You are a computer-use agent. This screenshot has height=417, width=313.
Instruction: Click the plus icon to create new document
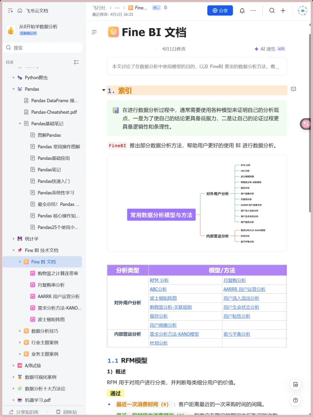[283, 10]
